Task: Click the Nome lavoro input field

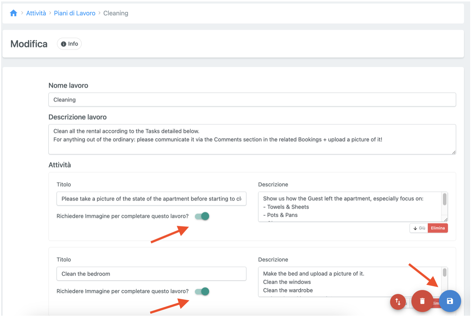Action: [x=252, y=100]
